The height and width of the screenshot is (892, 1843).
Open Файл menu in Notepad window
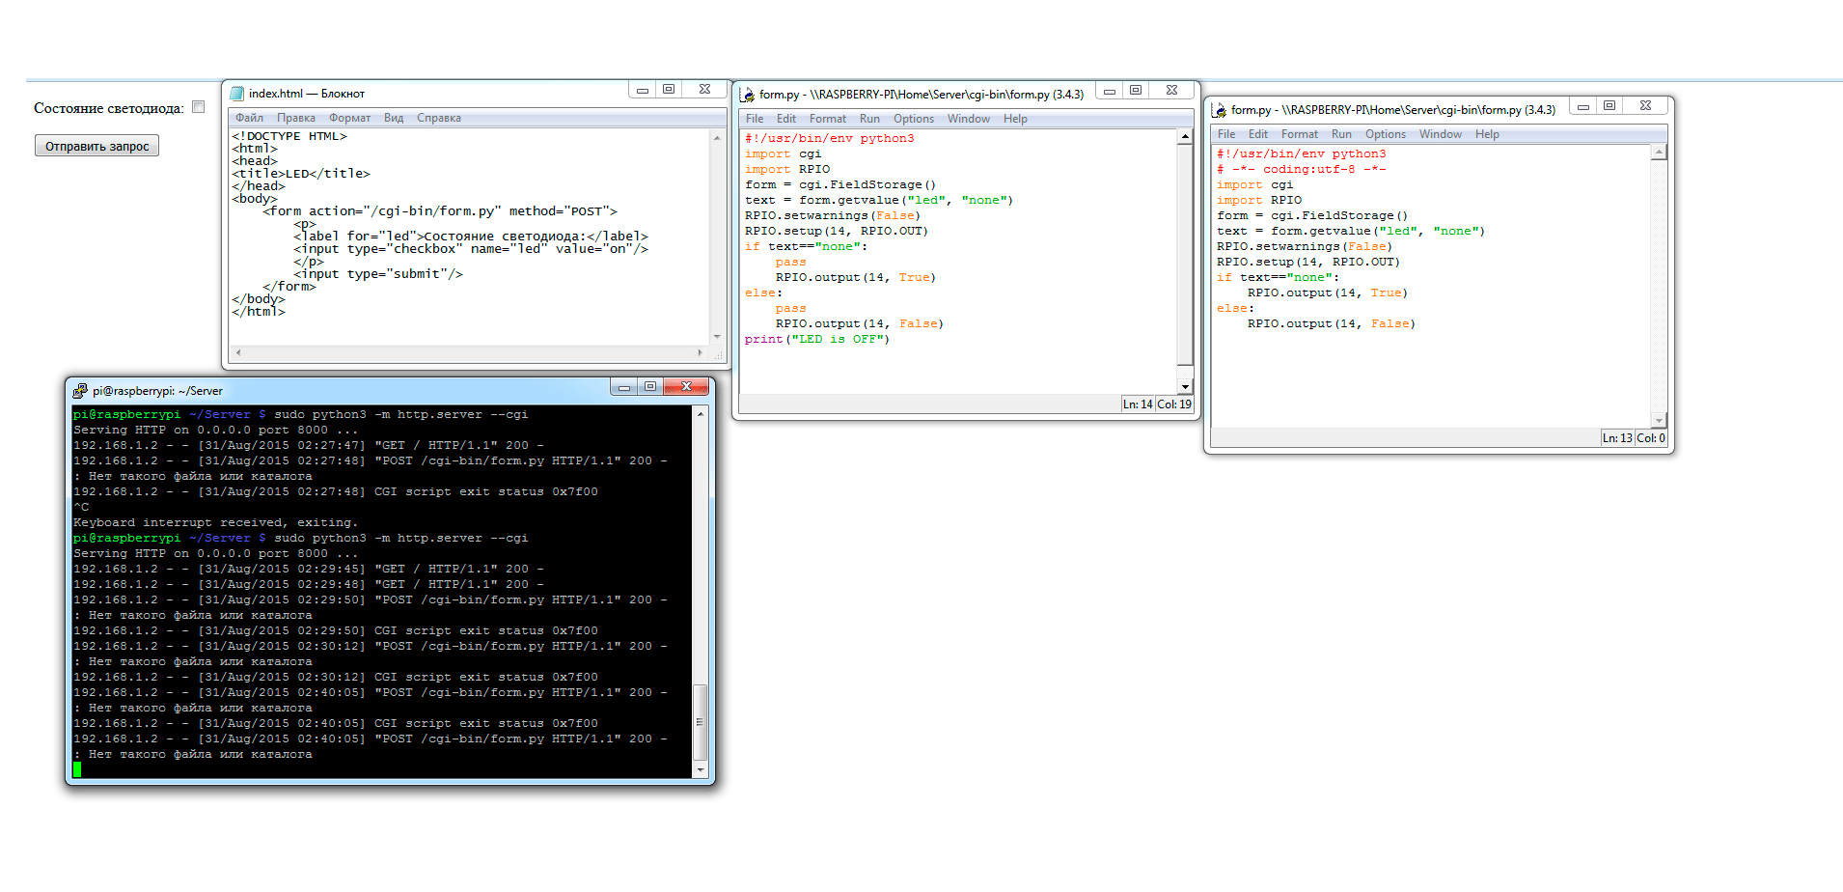coord(249,118)
